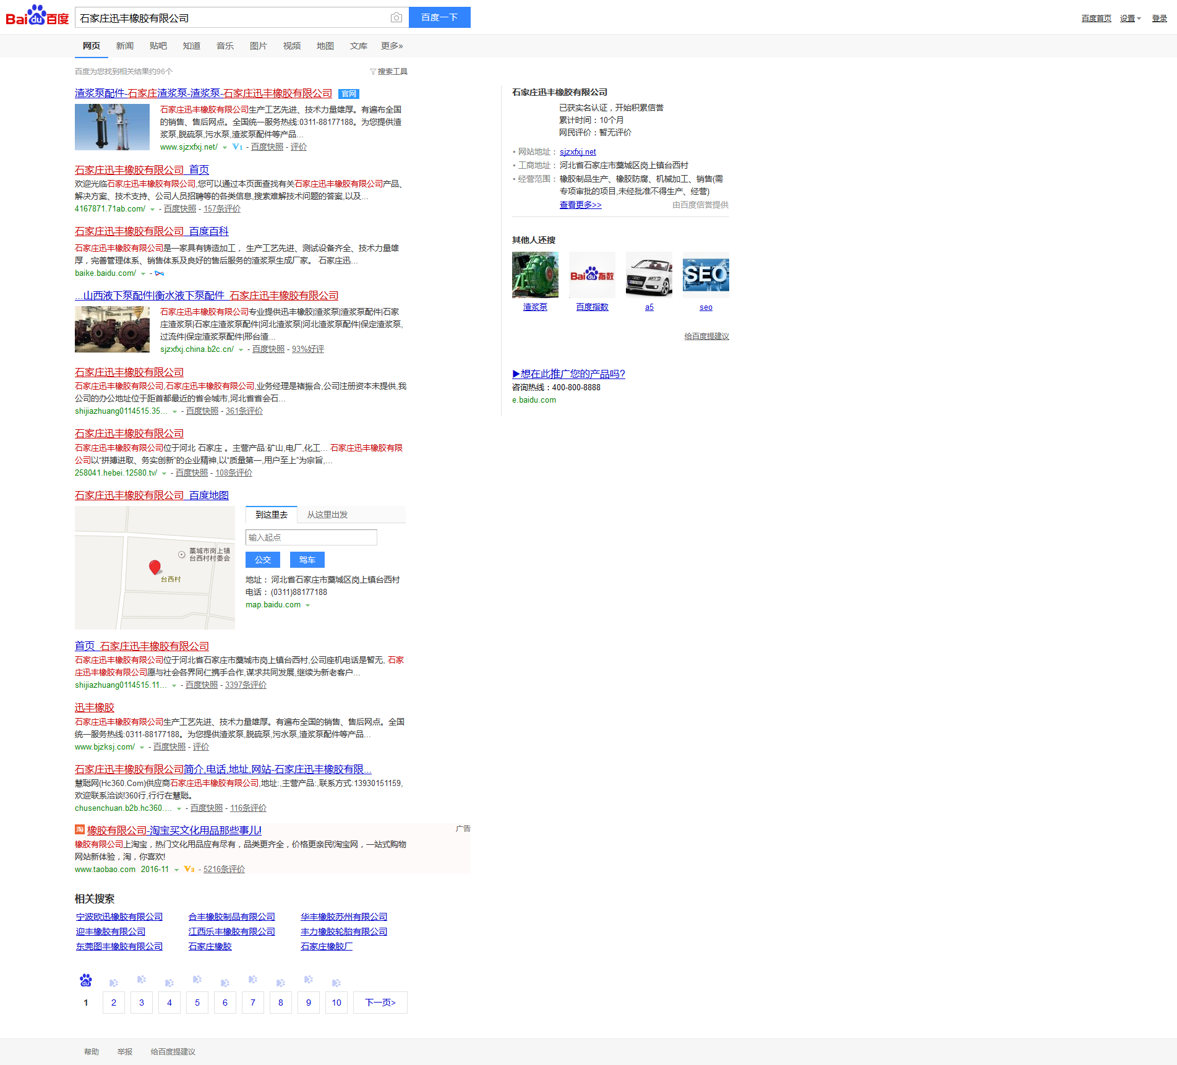Click the V3 badge on taobao ad

(189, 870)
